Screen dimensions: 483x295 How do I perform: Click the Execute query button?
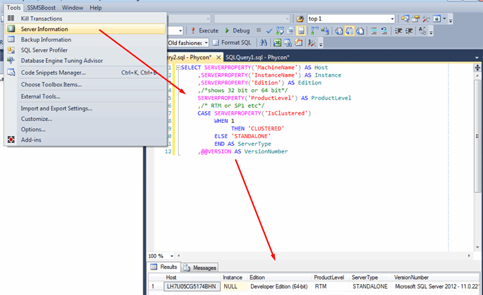point(204,30)
